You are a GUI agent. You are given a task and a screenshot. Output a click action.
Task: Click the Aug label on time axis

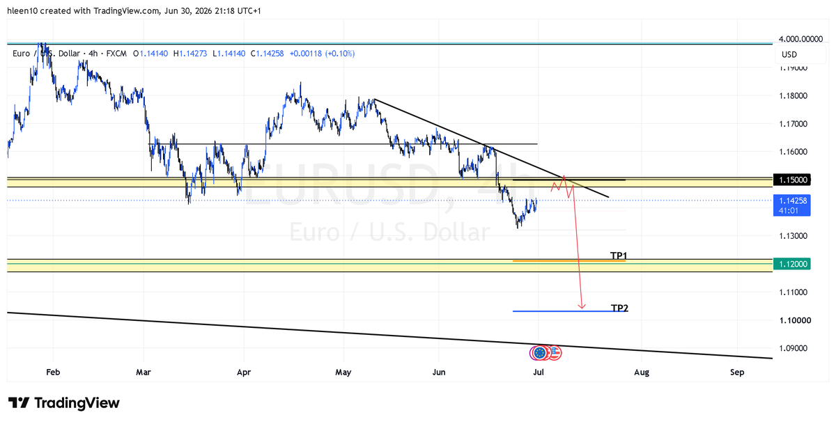(642, 372)
